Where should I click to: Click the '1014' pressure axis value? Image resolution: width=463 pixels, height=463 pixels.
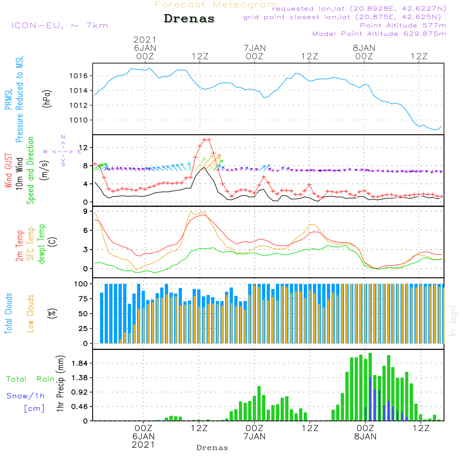click(x=78, y=91)
